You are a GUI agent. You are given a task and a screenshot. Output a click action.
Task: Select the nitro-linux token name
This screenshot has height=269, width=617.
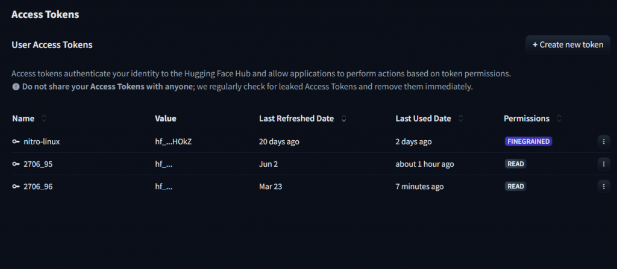point(42,141)
